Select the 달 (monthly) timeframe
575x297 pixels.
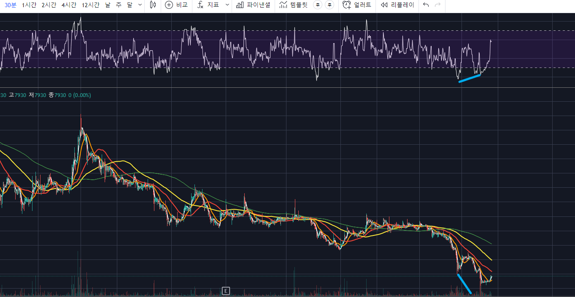pos(130,5)
